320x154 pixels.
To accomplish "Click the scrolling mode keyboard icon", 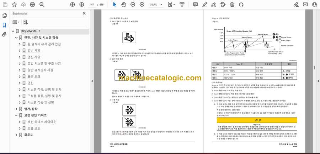I will [x=182, y=5].
